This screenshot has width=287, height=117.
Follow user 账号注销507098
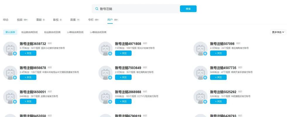point(218,53)
